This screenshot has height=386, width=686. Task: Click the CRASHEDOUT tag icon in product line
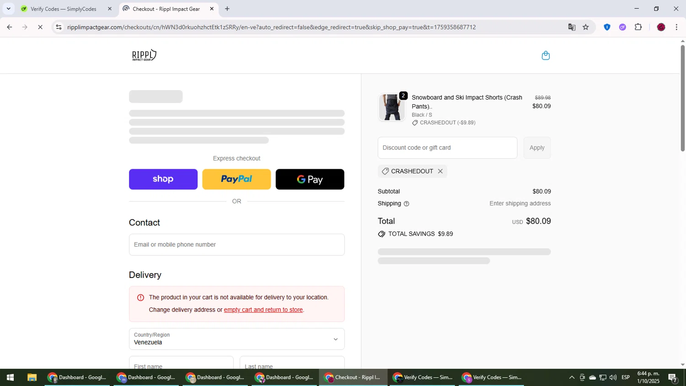coord(415,123)
